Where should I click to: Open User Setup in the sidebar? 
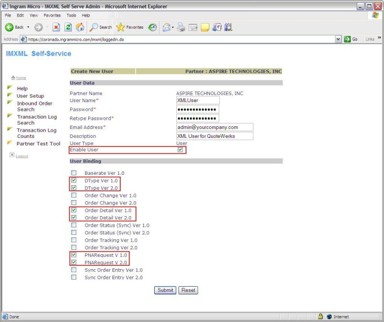pyautogui.click(x=30, y=96)
